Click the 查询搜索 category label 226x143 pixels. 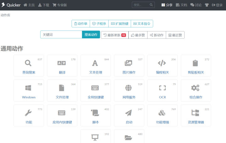(x=29, y=72)
